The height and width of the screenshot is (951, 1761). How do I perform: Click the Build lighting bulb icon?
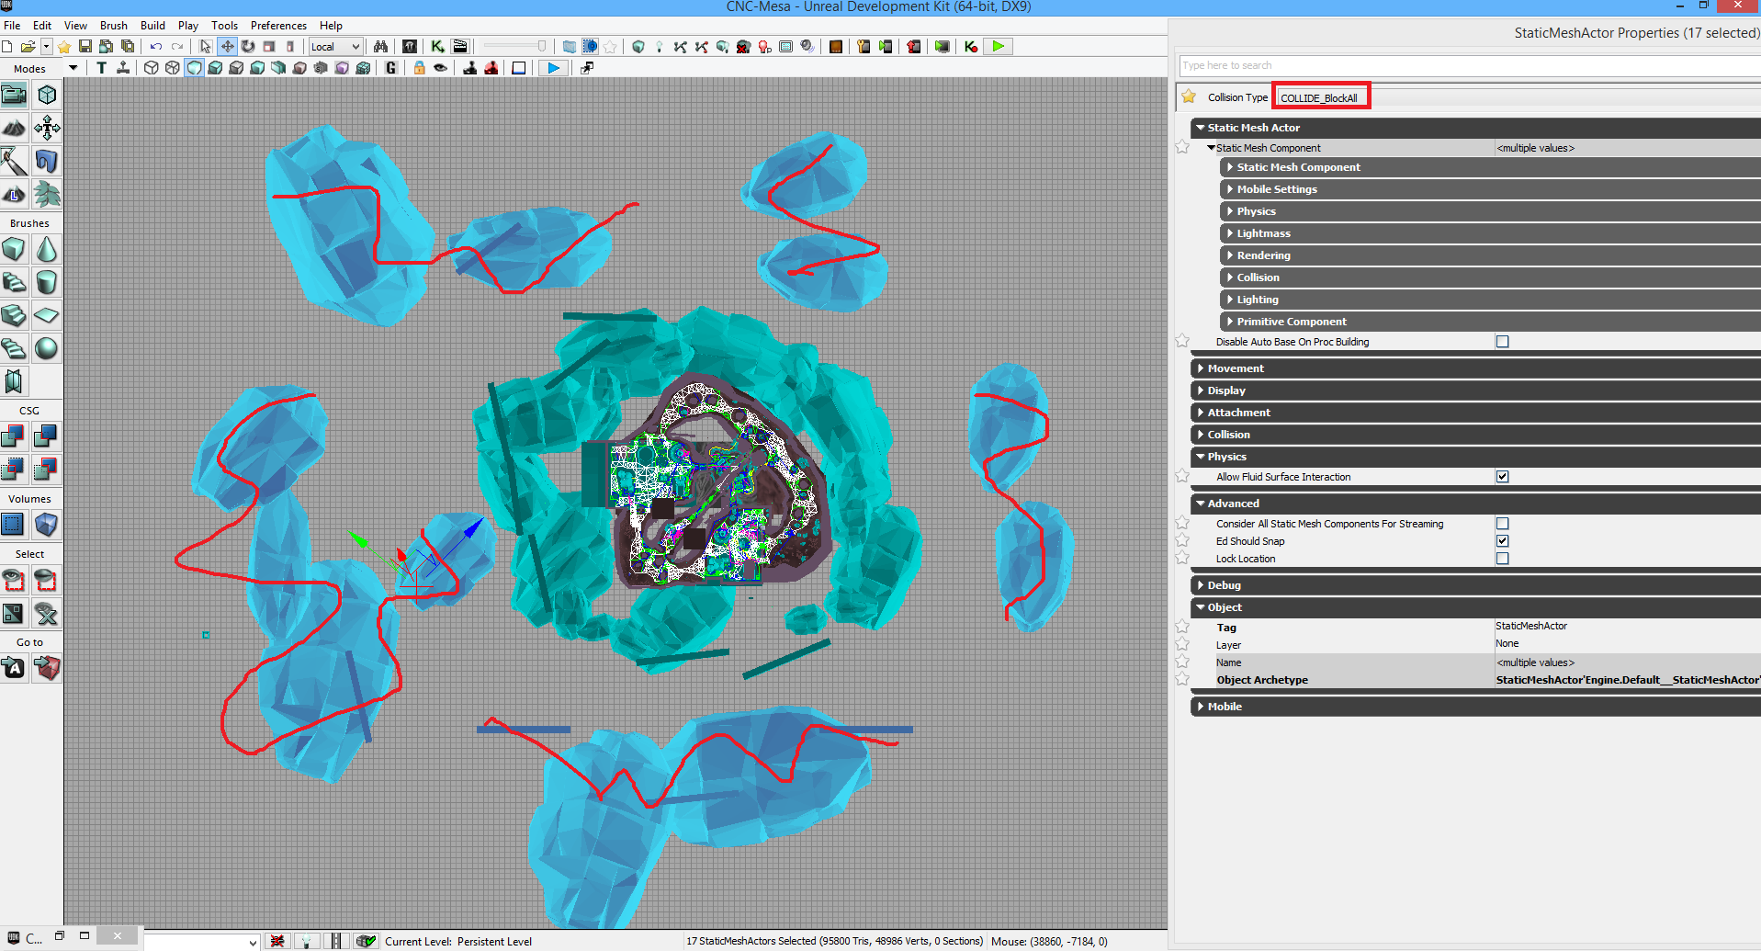tap(659, 47)
